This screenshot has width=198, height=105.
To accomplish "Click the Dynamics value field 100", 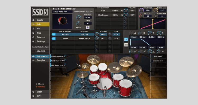I will coord(148,10).
